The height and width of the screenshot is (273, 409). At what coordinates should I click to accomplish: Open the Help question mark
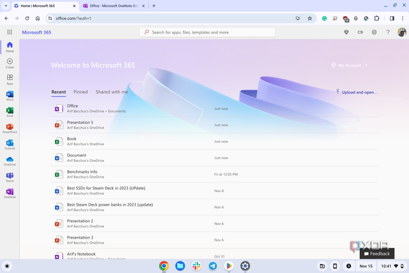[x=388, y=32]
